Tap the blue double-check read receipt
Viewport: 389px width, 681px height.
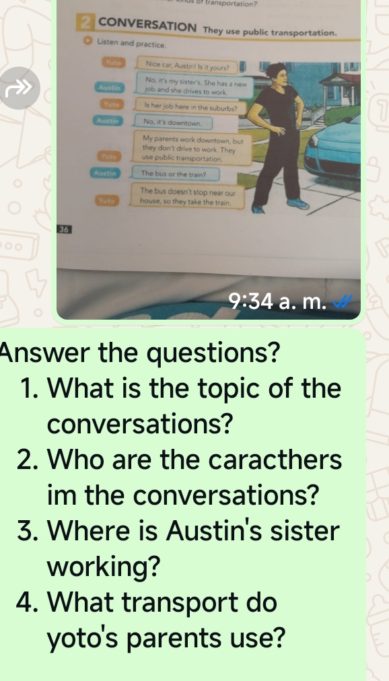(343, 301)
